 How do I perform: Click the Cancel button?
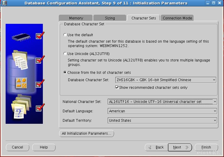coord(17,147)
